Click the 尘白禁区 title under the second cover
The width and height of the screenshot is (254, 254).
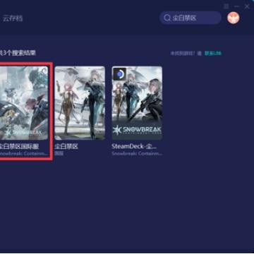click(x=66, y=147)
